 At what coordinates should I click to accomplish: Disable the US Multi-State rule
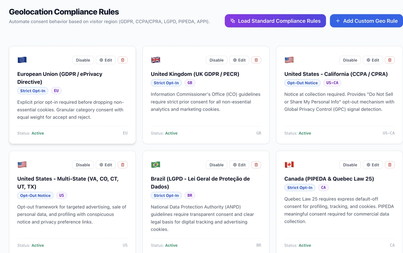83,165
